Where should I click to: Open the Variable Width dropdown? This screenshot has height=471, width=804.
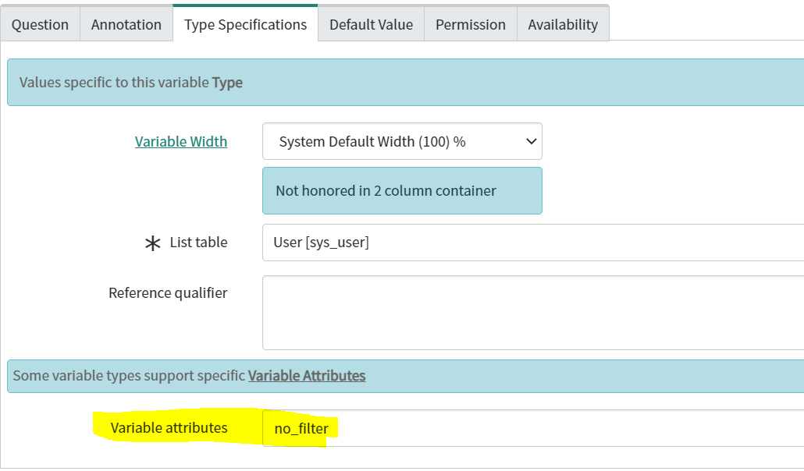pos(402,141)
